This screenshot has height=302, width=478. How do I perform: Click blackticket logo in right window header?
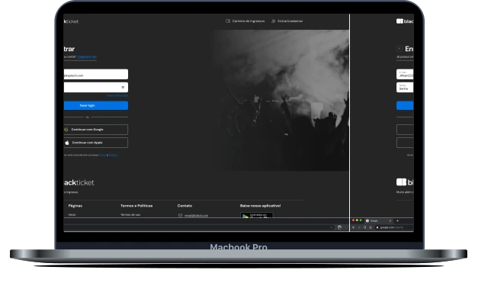[x=405, y=21]
